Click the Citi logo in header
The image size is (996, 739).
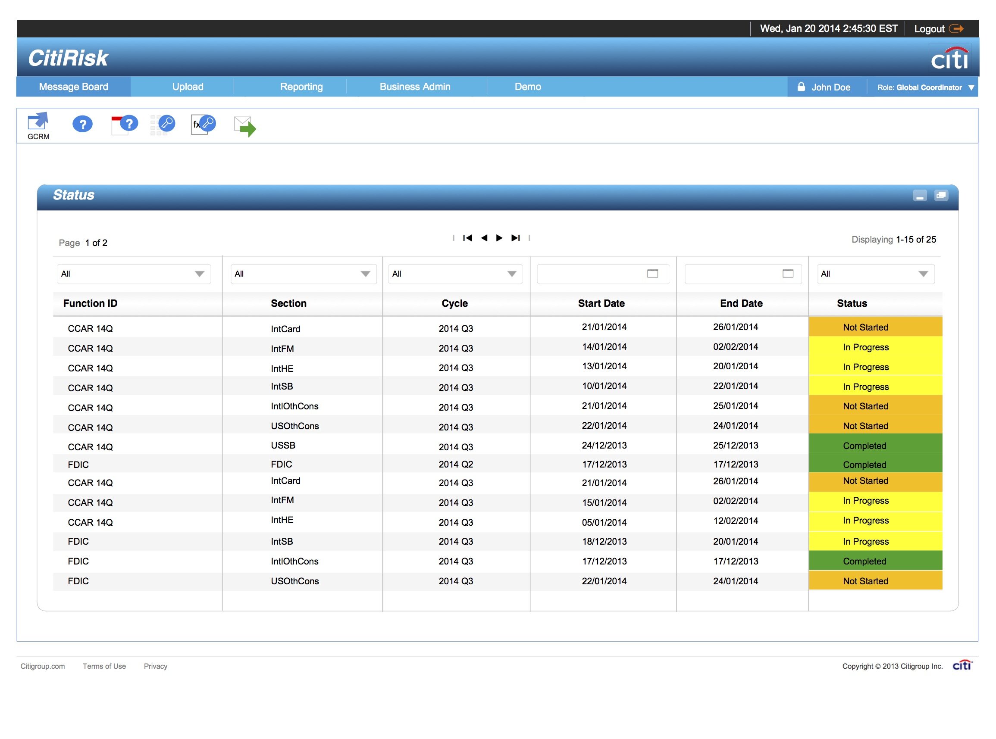pos(949,58)
